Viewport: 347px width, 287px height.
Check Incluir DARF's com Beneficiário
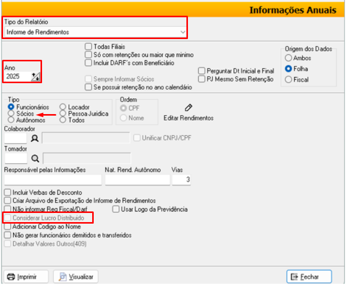[x=89, y=63]
